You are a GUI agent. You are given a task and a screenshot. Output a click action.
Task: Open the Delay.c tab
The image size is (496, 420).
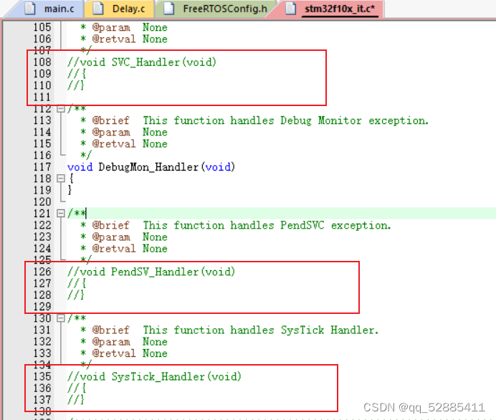coord(120,9)
